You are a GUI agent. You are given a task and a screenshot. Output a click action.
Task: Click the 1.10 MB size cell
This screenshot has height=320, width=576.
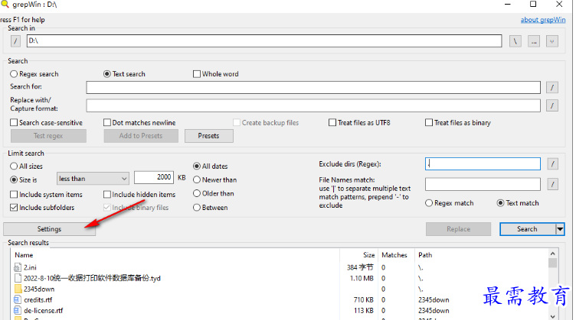(362, 278)
